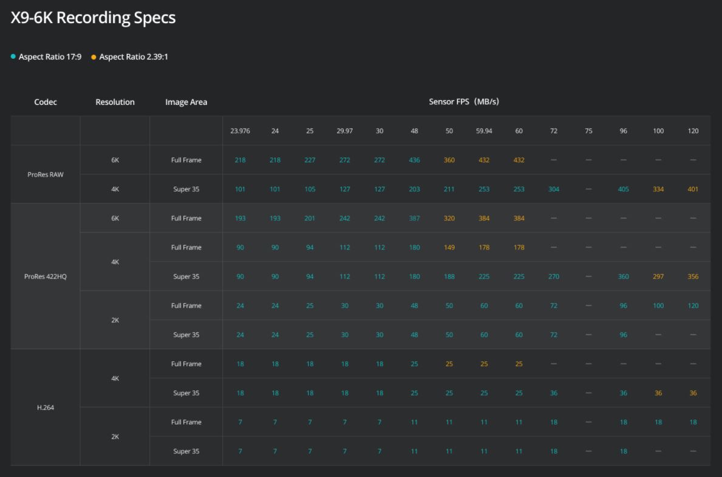
Task: Click the 120 frame rate column header
Action: point(693,131)
